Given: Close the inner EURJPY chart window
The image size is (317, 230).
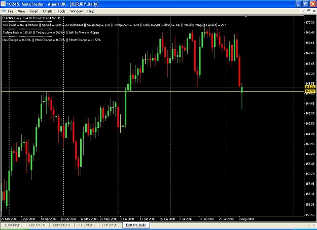Looking at the screenshot, I should (314, 11).
